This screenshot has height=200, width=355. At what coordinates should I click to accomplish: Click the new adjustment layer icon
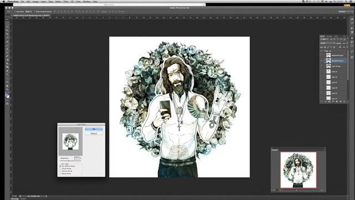point(333,101)
